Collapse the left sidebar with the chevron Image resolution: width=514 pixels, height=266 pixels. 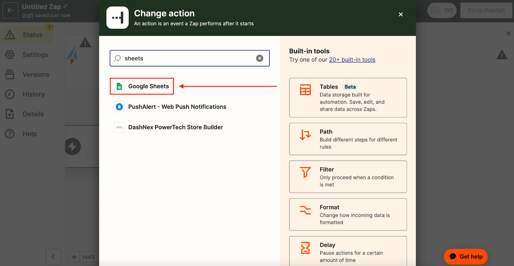click(53, 257)
